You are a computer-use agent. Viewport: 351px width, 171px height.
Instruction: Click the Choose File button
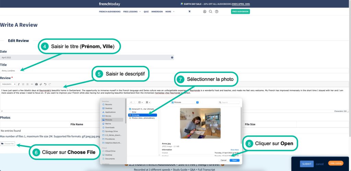point(8,144)
